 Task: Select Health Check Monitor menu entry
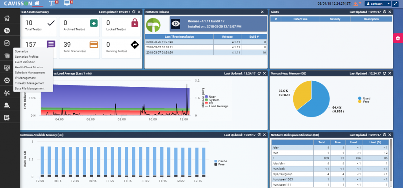29,67
